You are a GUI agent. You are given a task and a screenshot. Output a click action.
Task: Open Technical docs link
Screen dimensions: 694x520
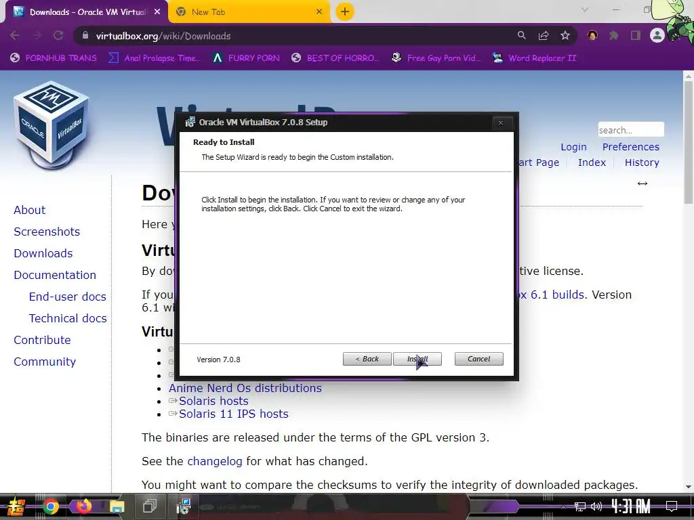[x=68, y=318]
